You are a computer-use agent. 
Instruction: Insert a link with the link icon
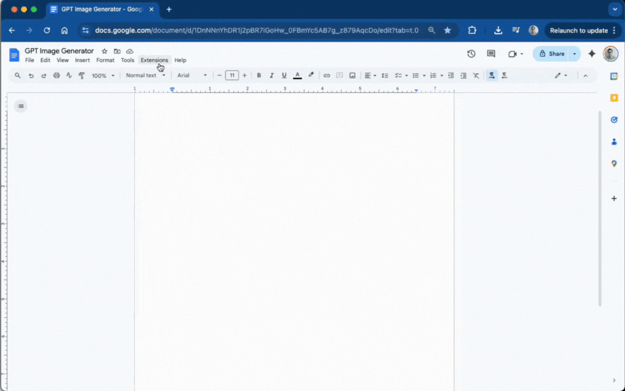click(327, 75)
